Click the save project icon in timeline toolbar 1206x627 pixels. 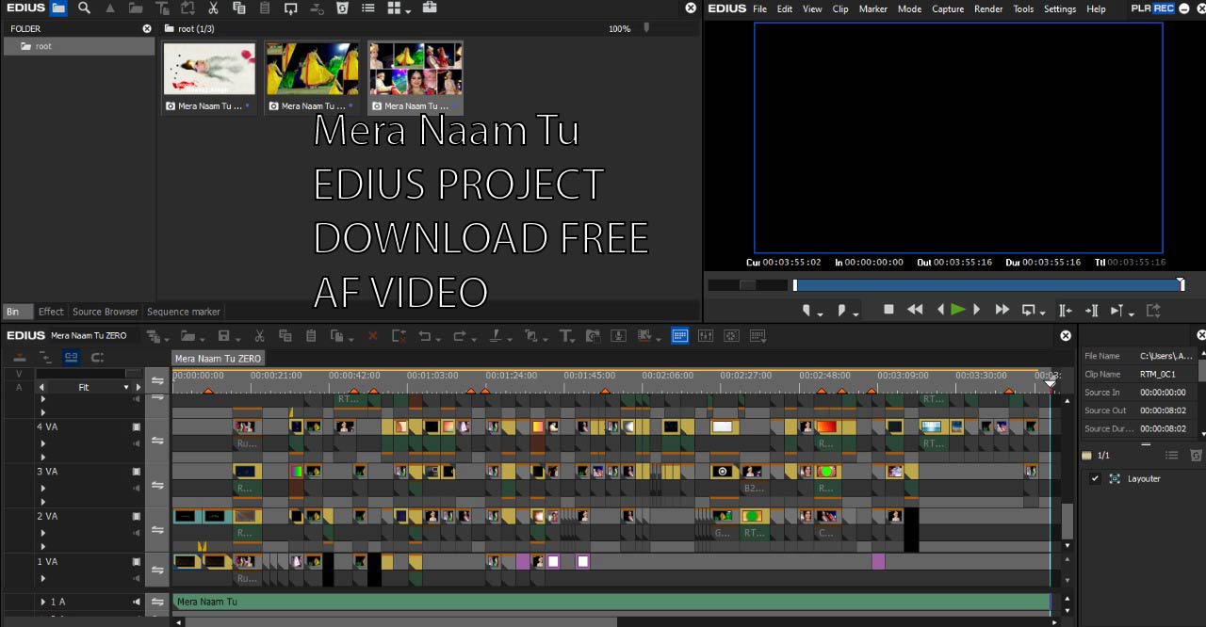[223, 336]
